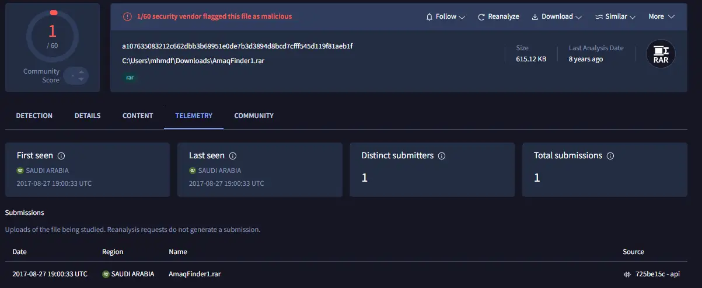Image resolution: width=702 pixels, height=288 pixels.
Task: Click the Saudi Arabia flag in submissions row
Action: click(x=106, y=274)
